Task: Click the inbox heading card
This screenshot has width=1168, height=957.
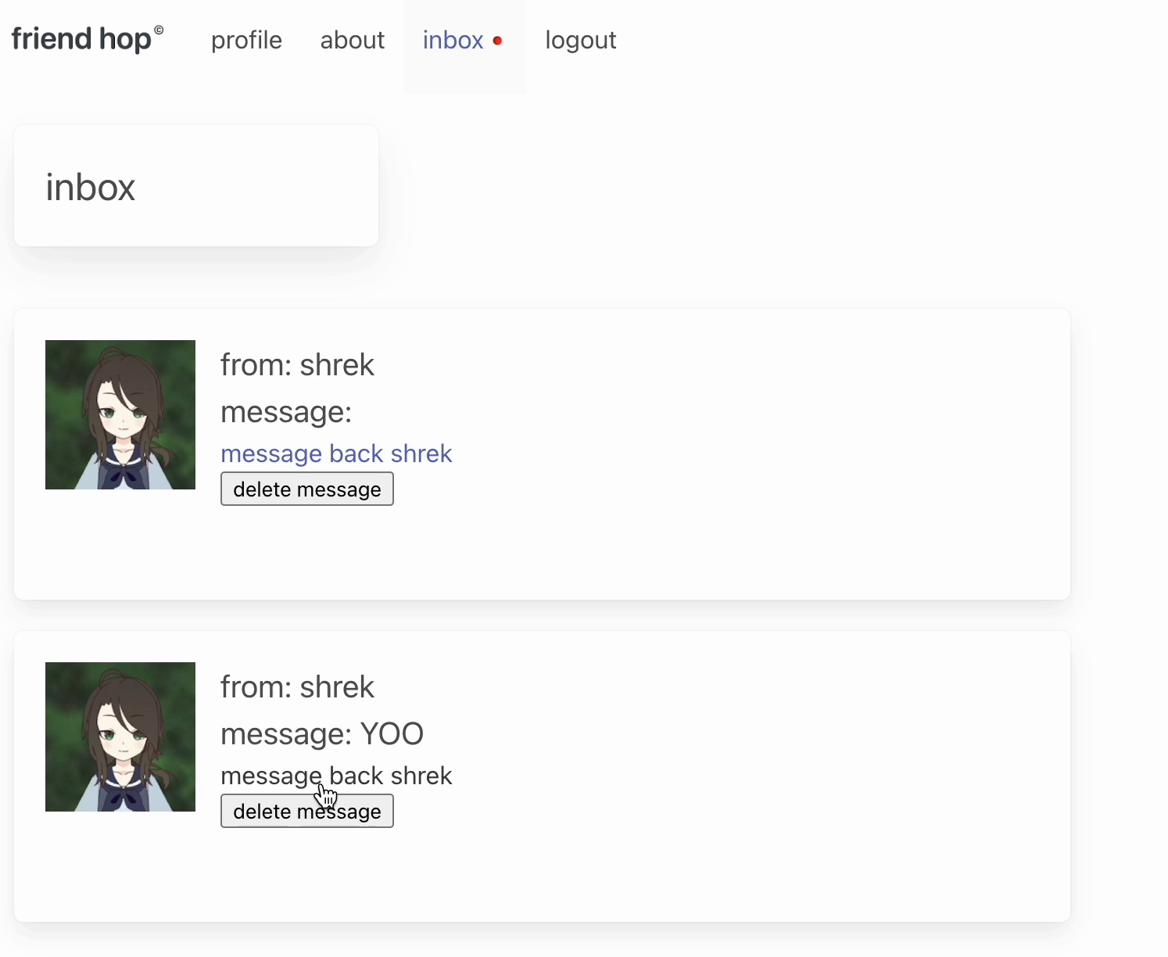Action: (x=195, y=186)
